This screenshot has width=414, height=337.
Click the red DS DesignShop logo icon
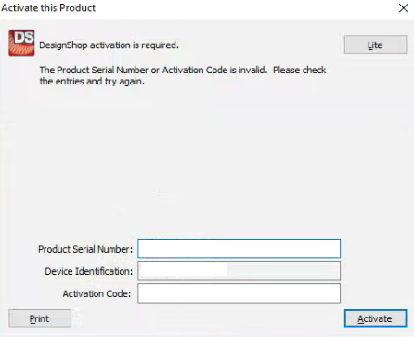click(x=21, y=43)
